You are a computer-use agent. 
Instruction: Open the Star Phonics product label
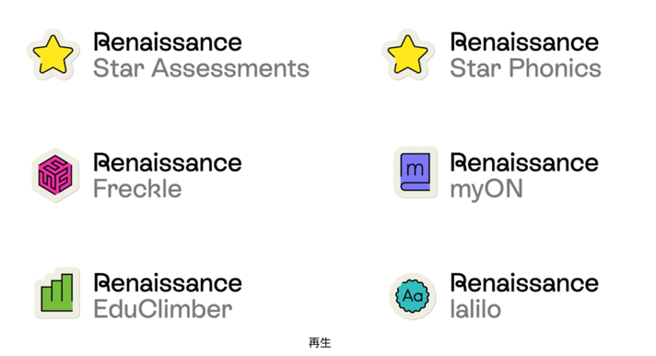[x=525, y=68]
